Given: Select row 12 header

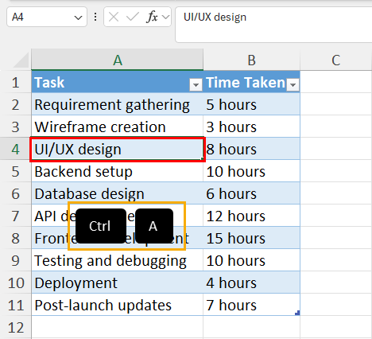Looking at the screenshot, I should [x=16, y=327].
